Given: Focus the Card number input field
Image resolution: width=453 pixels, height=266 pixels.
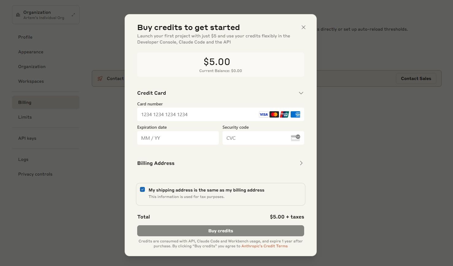Looking at the screenshot, I should 196,115.
